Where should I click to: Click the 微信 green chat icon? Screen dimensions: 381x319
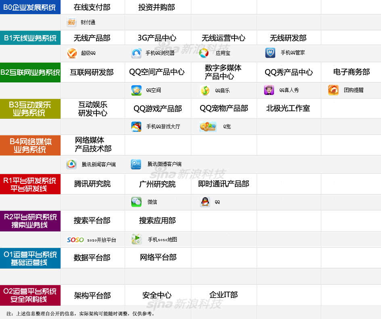coord(136,202)
